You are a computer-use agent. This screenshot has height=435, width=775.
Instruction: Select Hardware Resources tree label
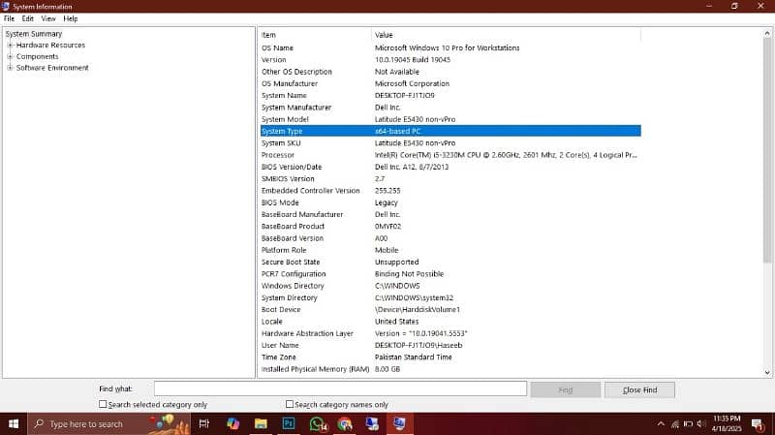(x=51, y=45)
